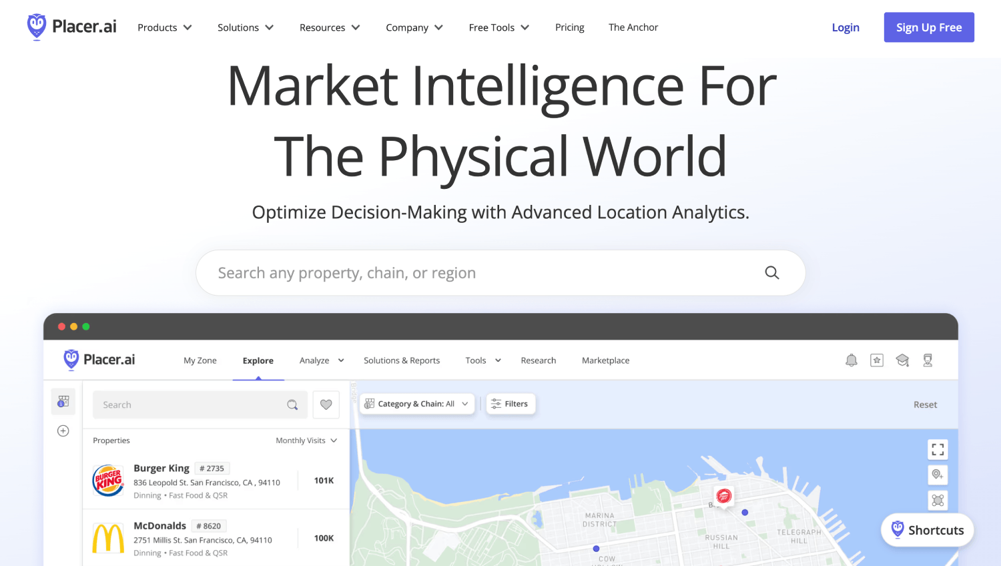This screenshot has width=1001, height=566.
Task: Toggle fullscreen map view icon
Action: (x=938, y=449)
